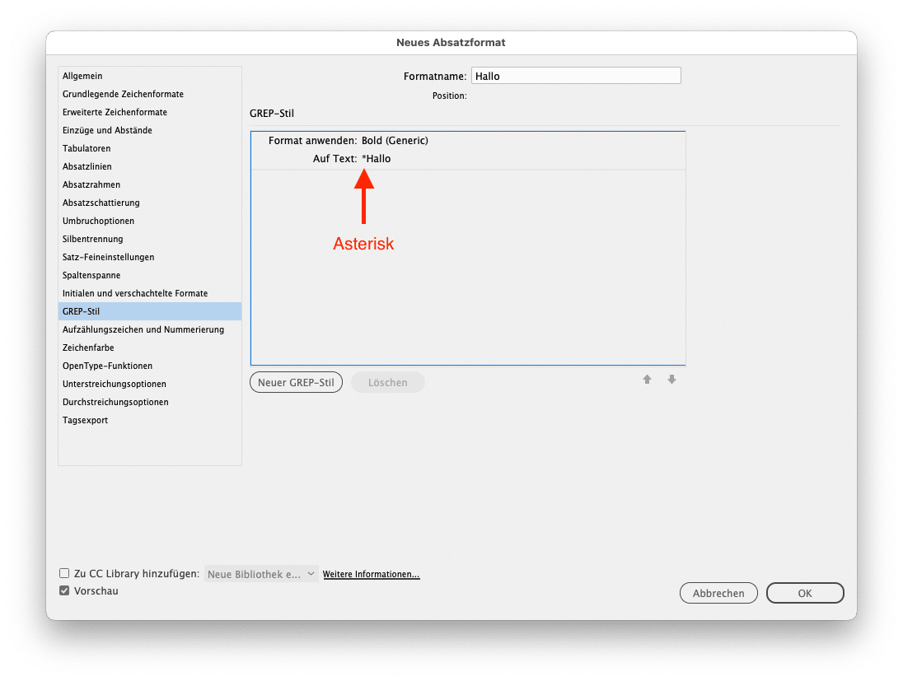
Task: Select the 'Silbentrennung' category
Action: [94, 239]
